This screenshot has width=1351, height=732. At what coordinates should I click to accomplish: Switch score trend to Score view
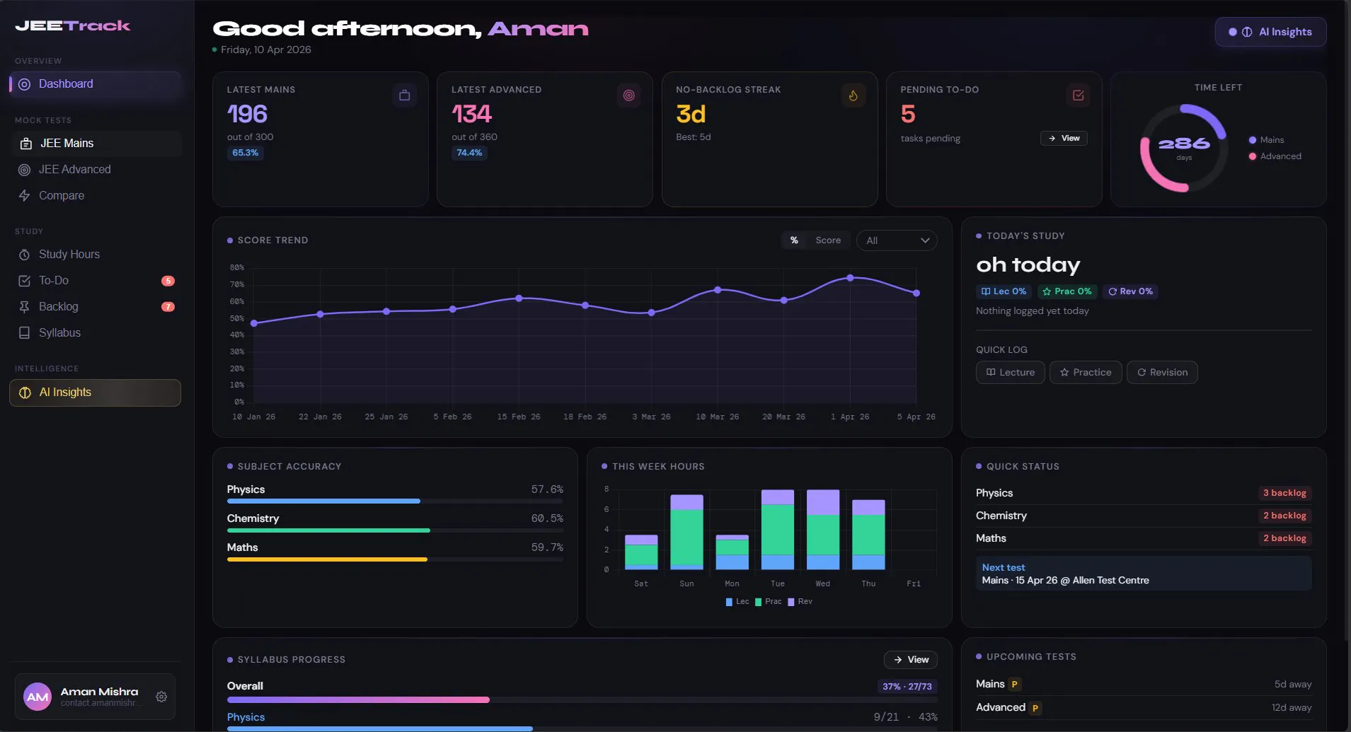[x=828, y=240]
